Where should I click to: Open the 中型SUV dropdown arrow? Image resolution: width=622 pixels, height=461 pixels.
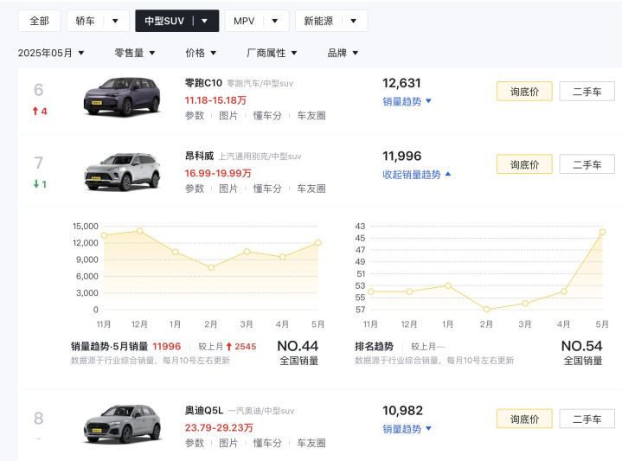pyautogui.click(x=205, y=21)
